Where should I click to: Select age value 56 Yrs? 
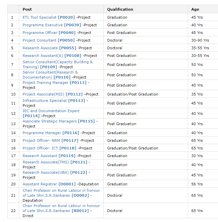pyautogui.click(x=197, y=184)
